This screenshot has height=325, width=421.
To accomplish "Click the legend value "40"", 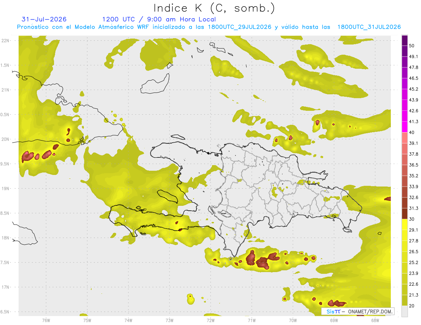I will pos(412,133).
